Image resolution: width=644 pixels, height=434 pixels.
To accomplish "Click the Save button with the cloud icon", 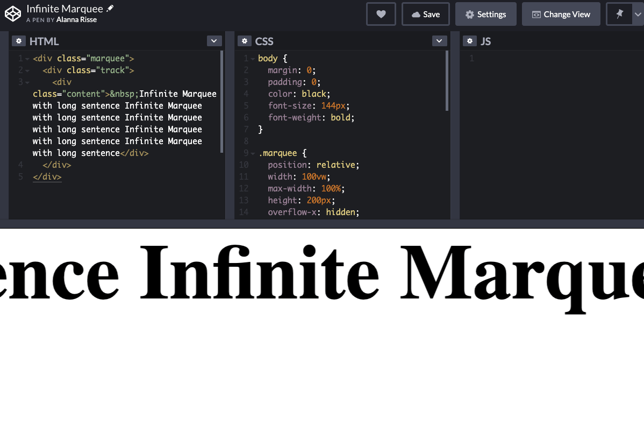I will (426, 15).
